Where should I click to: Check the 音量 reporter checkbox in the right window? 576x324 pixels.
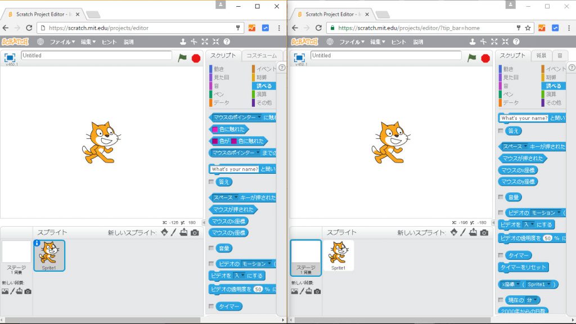click(x=501, y=197)
